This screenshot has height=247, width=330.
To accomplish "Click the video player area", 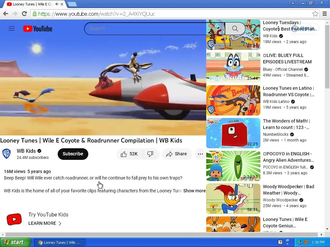I will click(103, 84).
